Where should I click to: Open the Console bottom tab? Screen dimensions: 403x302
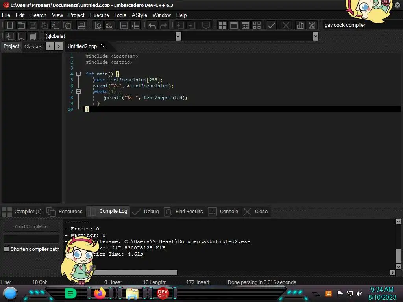(x=223, y=211)
